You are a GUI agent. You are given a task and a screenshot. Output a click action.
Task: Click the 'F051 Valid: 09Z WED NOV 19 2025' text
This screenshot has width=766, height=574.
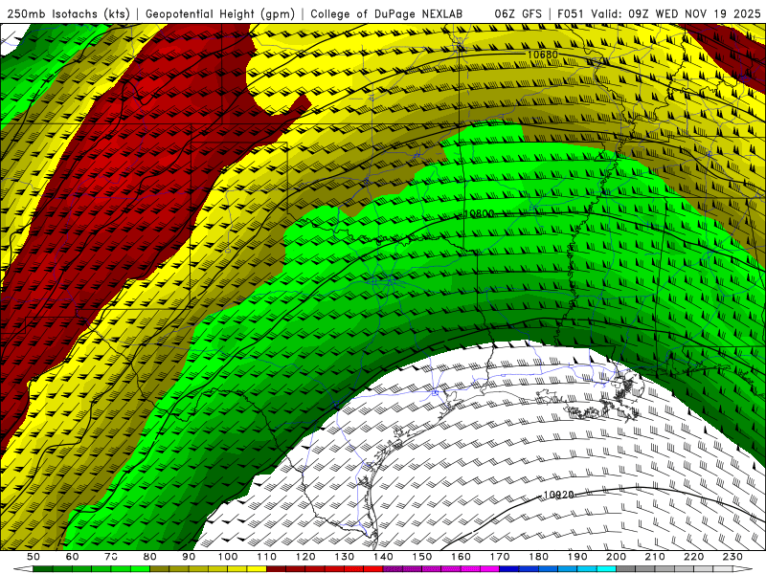tap(659, 13)
